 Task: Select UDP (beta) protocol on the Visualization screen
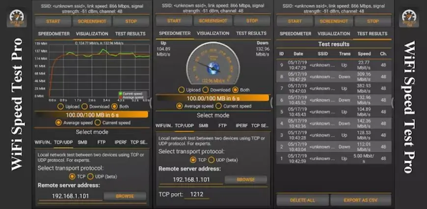click(x=102, y=177)
